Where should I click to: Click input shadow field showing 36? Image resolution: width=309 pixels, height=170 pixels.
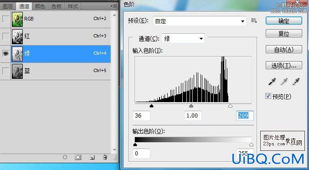point(141,116)
